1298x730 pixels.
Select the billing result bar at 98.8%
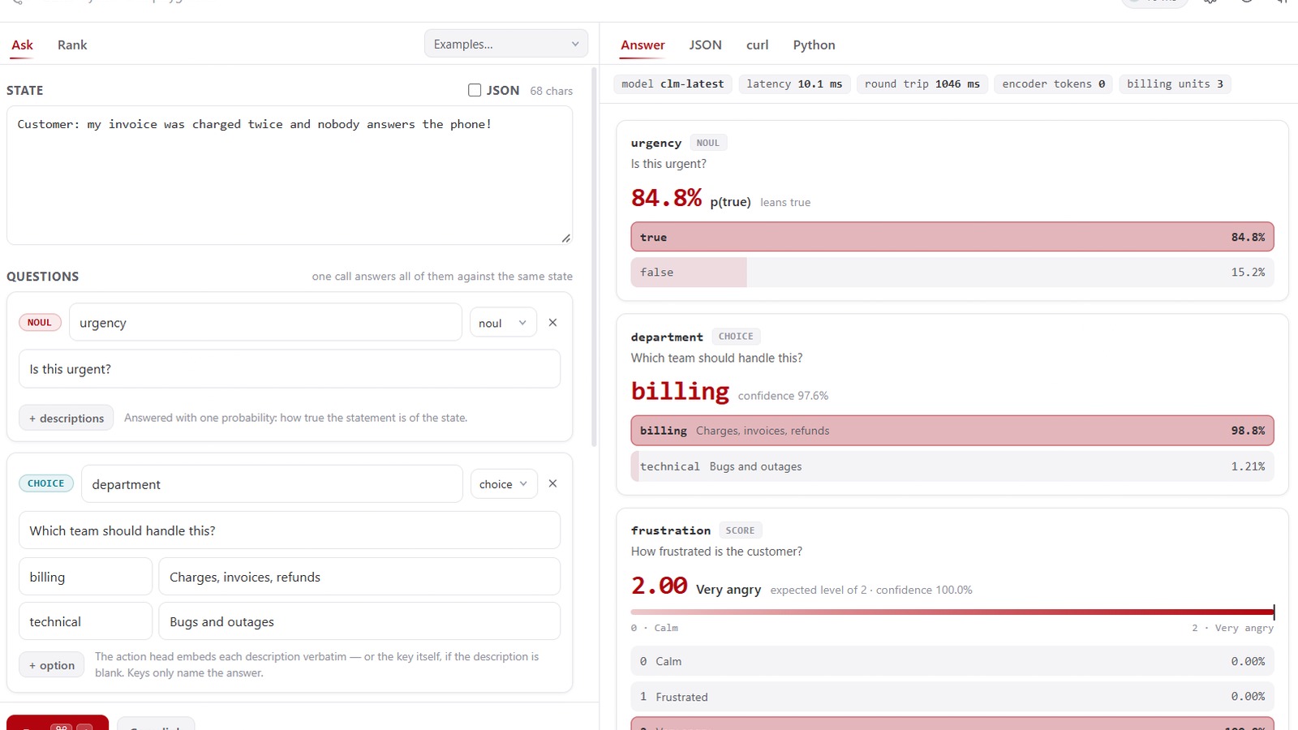(952, 431)
